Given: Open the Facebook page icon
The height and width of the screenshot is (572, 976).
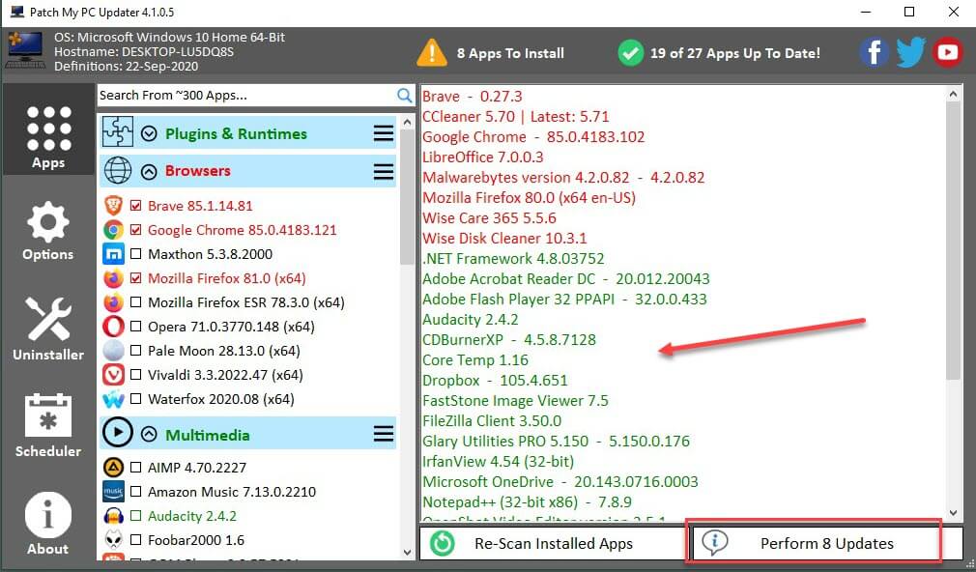Looking at the screenshot, I should (x=874, y=52).
